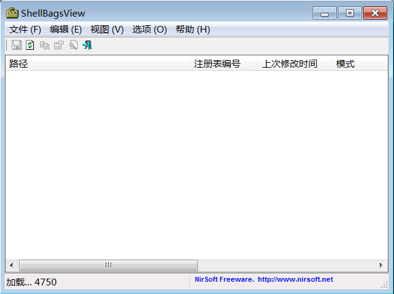Click the Save selected items toolbar icon
The height and width of the screenshot is (294, 394).
point(16,45)
